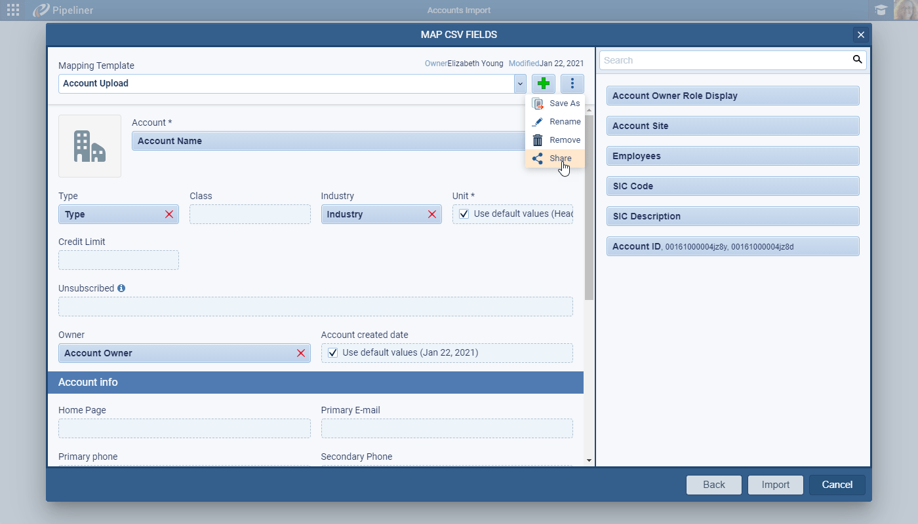918x524 pixels.
Task: Click the search magnifier icon
Action: [x=857, y=60]
